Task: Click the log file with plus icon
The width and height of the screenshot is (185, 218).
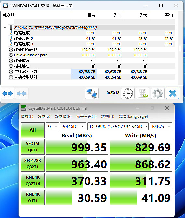Action: (142, 93)
